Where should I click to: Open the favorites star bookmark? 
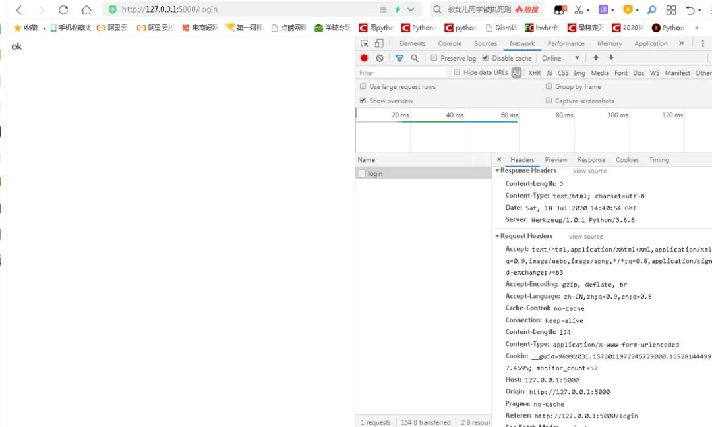pyautogui.click(x=26, y=28)
